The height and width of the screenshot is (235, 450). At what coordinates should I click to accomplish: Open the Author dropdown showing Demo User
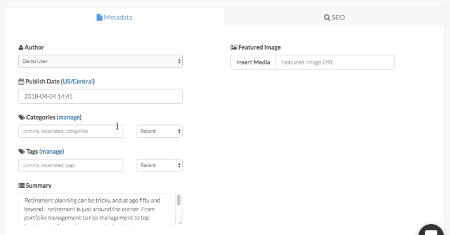[x=100, y=62]
